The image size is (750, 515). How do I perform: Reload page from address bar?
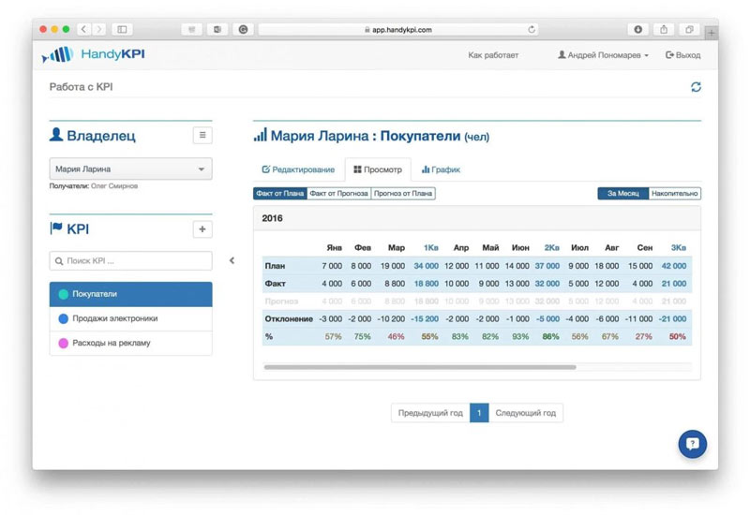point(531,29)
